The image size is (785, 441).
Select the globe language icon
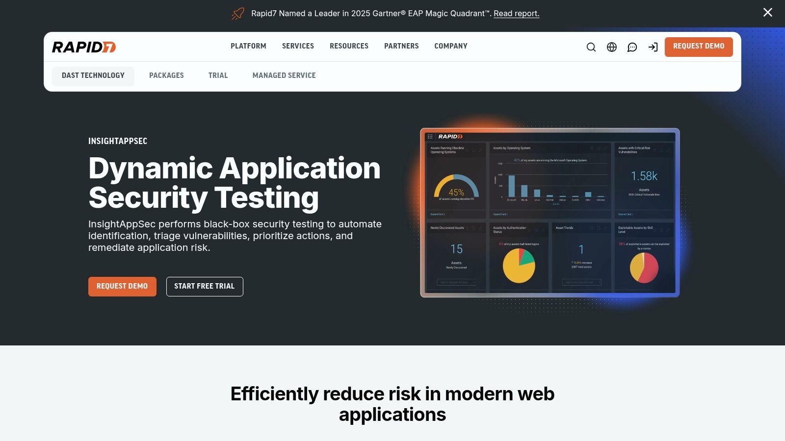tap(611, 47)
